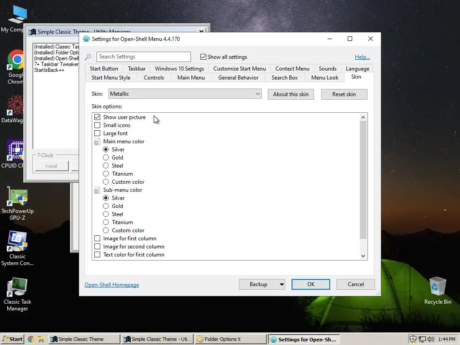Click the Cancel button
Image resolution: width=460 pixels, height=345 pixels.
click(356, 284)
